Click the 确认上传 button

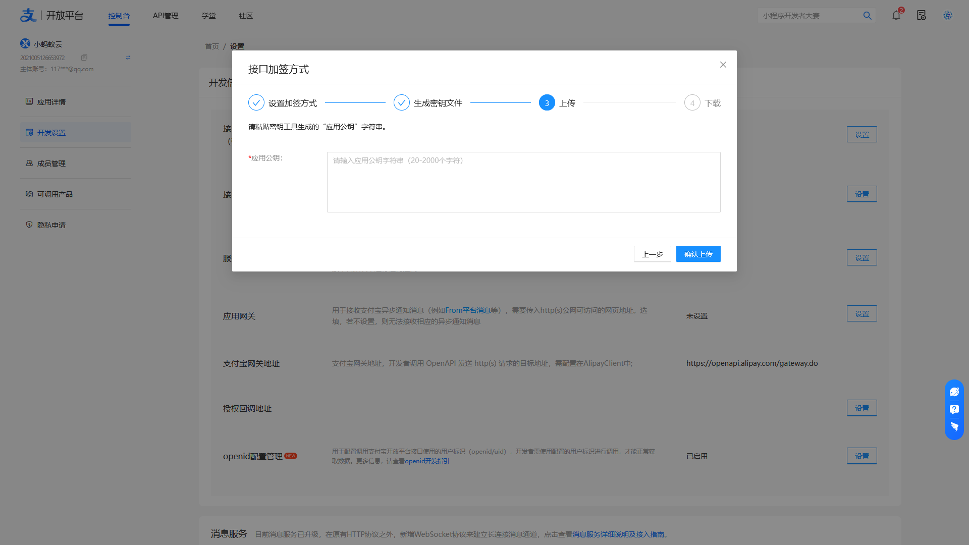click(x=698, y=254)
